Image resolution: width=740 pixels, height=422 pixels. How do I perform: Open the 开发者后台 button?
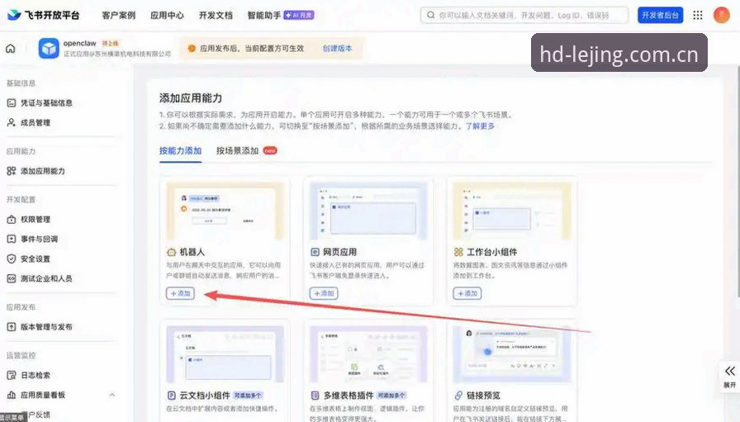pyautogui.click(x=660, y=15)
